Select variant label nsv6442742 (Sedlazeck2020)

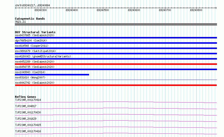point(35,83)
